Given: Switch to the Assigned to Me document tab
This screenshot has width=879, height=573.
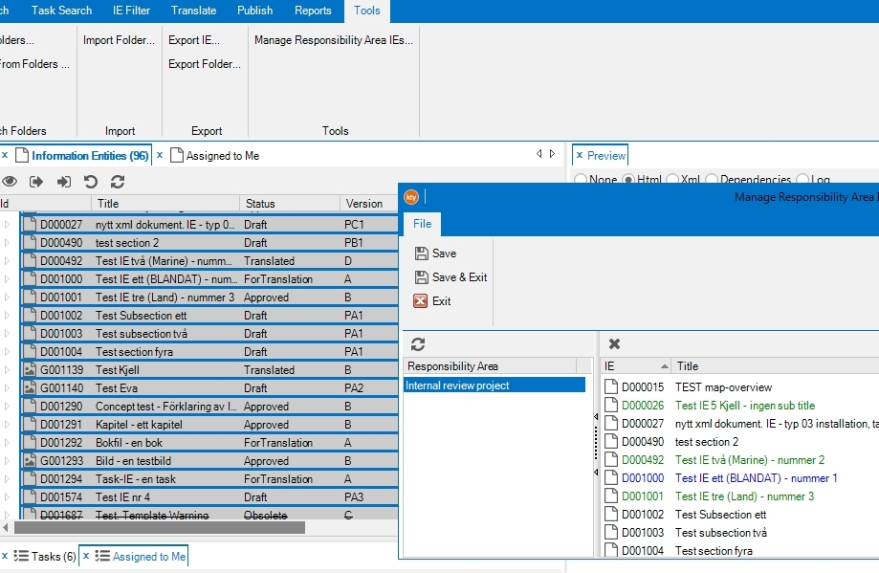Looking at the screenshot, I should click(x=222, y=155).
